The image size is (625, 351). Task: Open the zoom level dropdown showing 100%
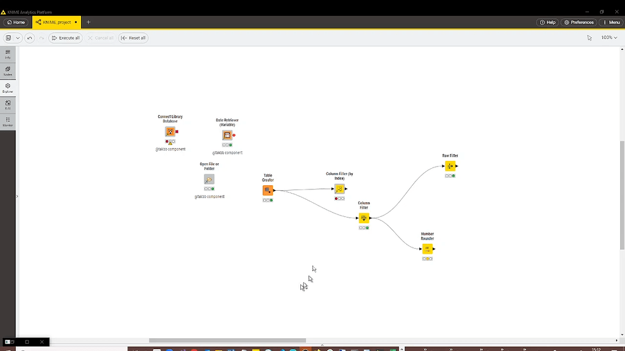click(x=609, y=38)
